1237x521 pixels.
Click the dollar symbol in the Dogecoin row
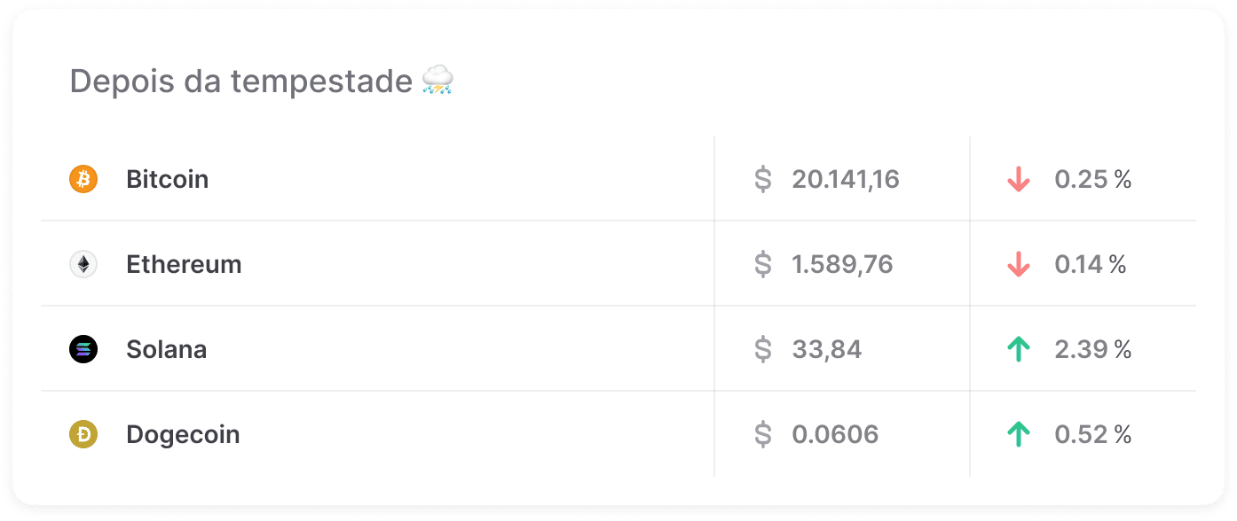[763, 434]
